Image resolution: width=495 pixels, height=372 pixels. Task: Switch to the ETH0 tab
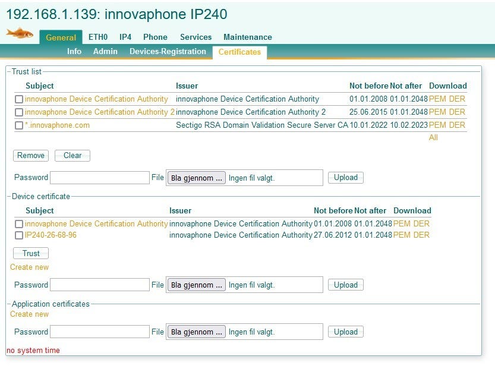[x=98, y=37]
